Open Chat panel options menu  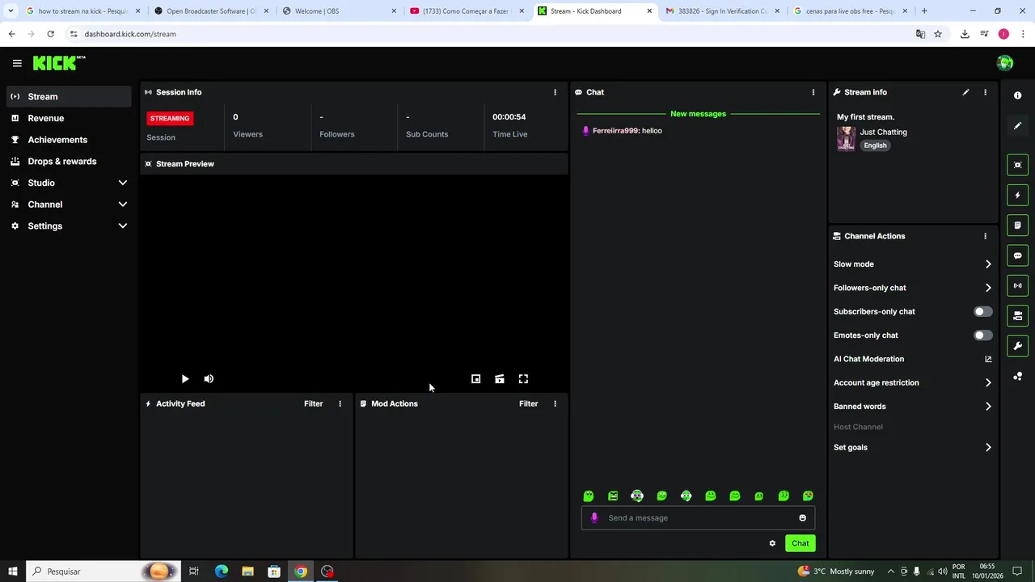coord(813,92)
